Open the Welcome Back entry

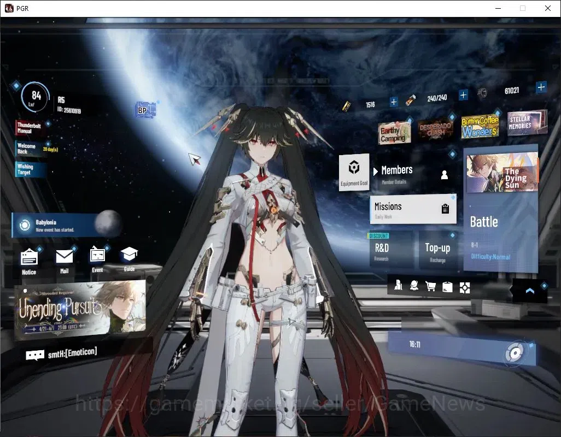(31, 149)
